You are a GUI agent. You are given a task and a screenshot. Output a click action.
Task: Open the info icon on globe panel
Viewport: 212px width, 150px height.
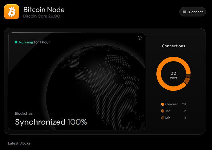[139, 38]
